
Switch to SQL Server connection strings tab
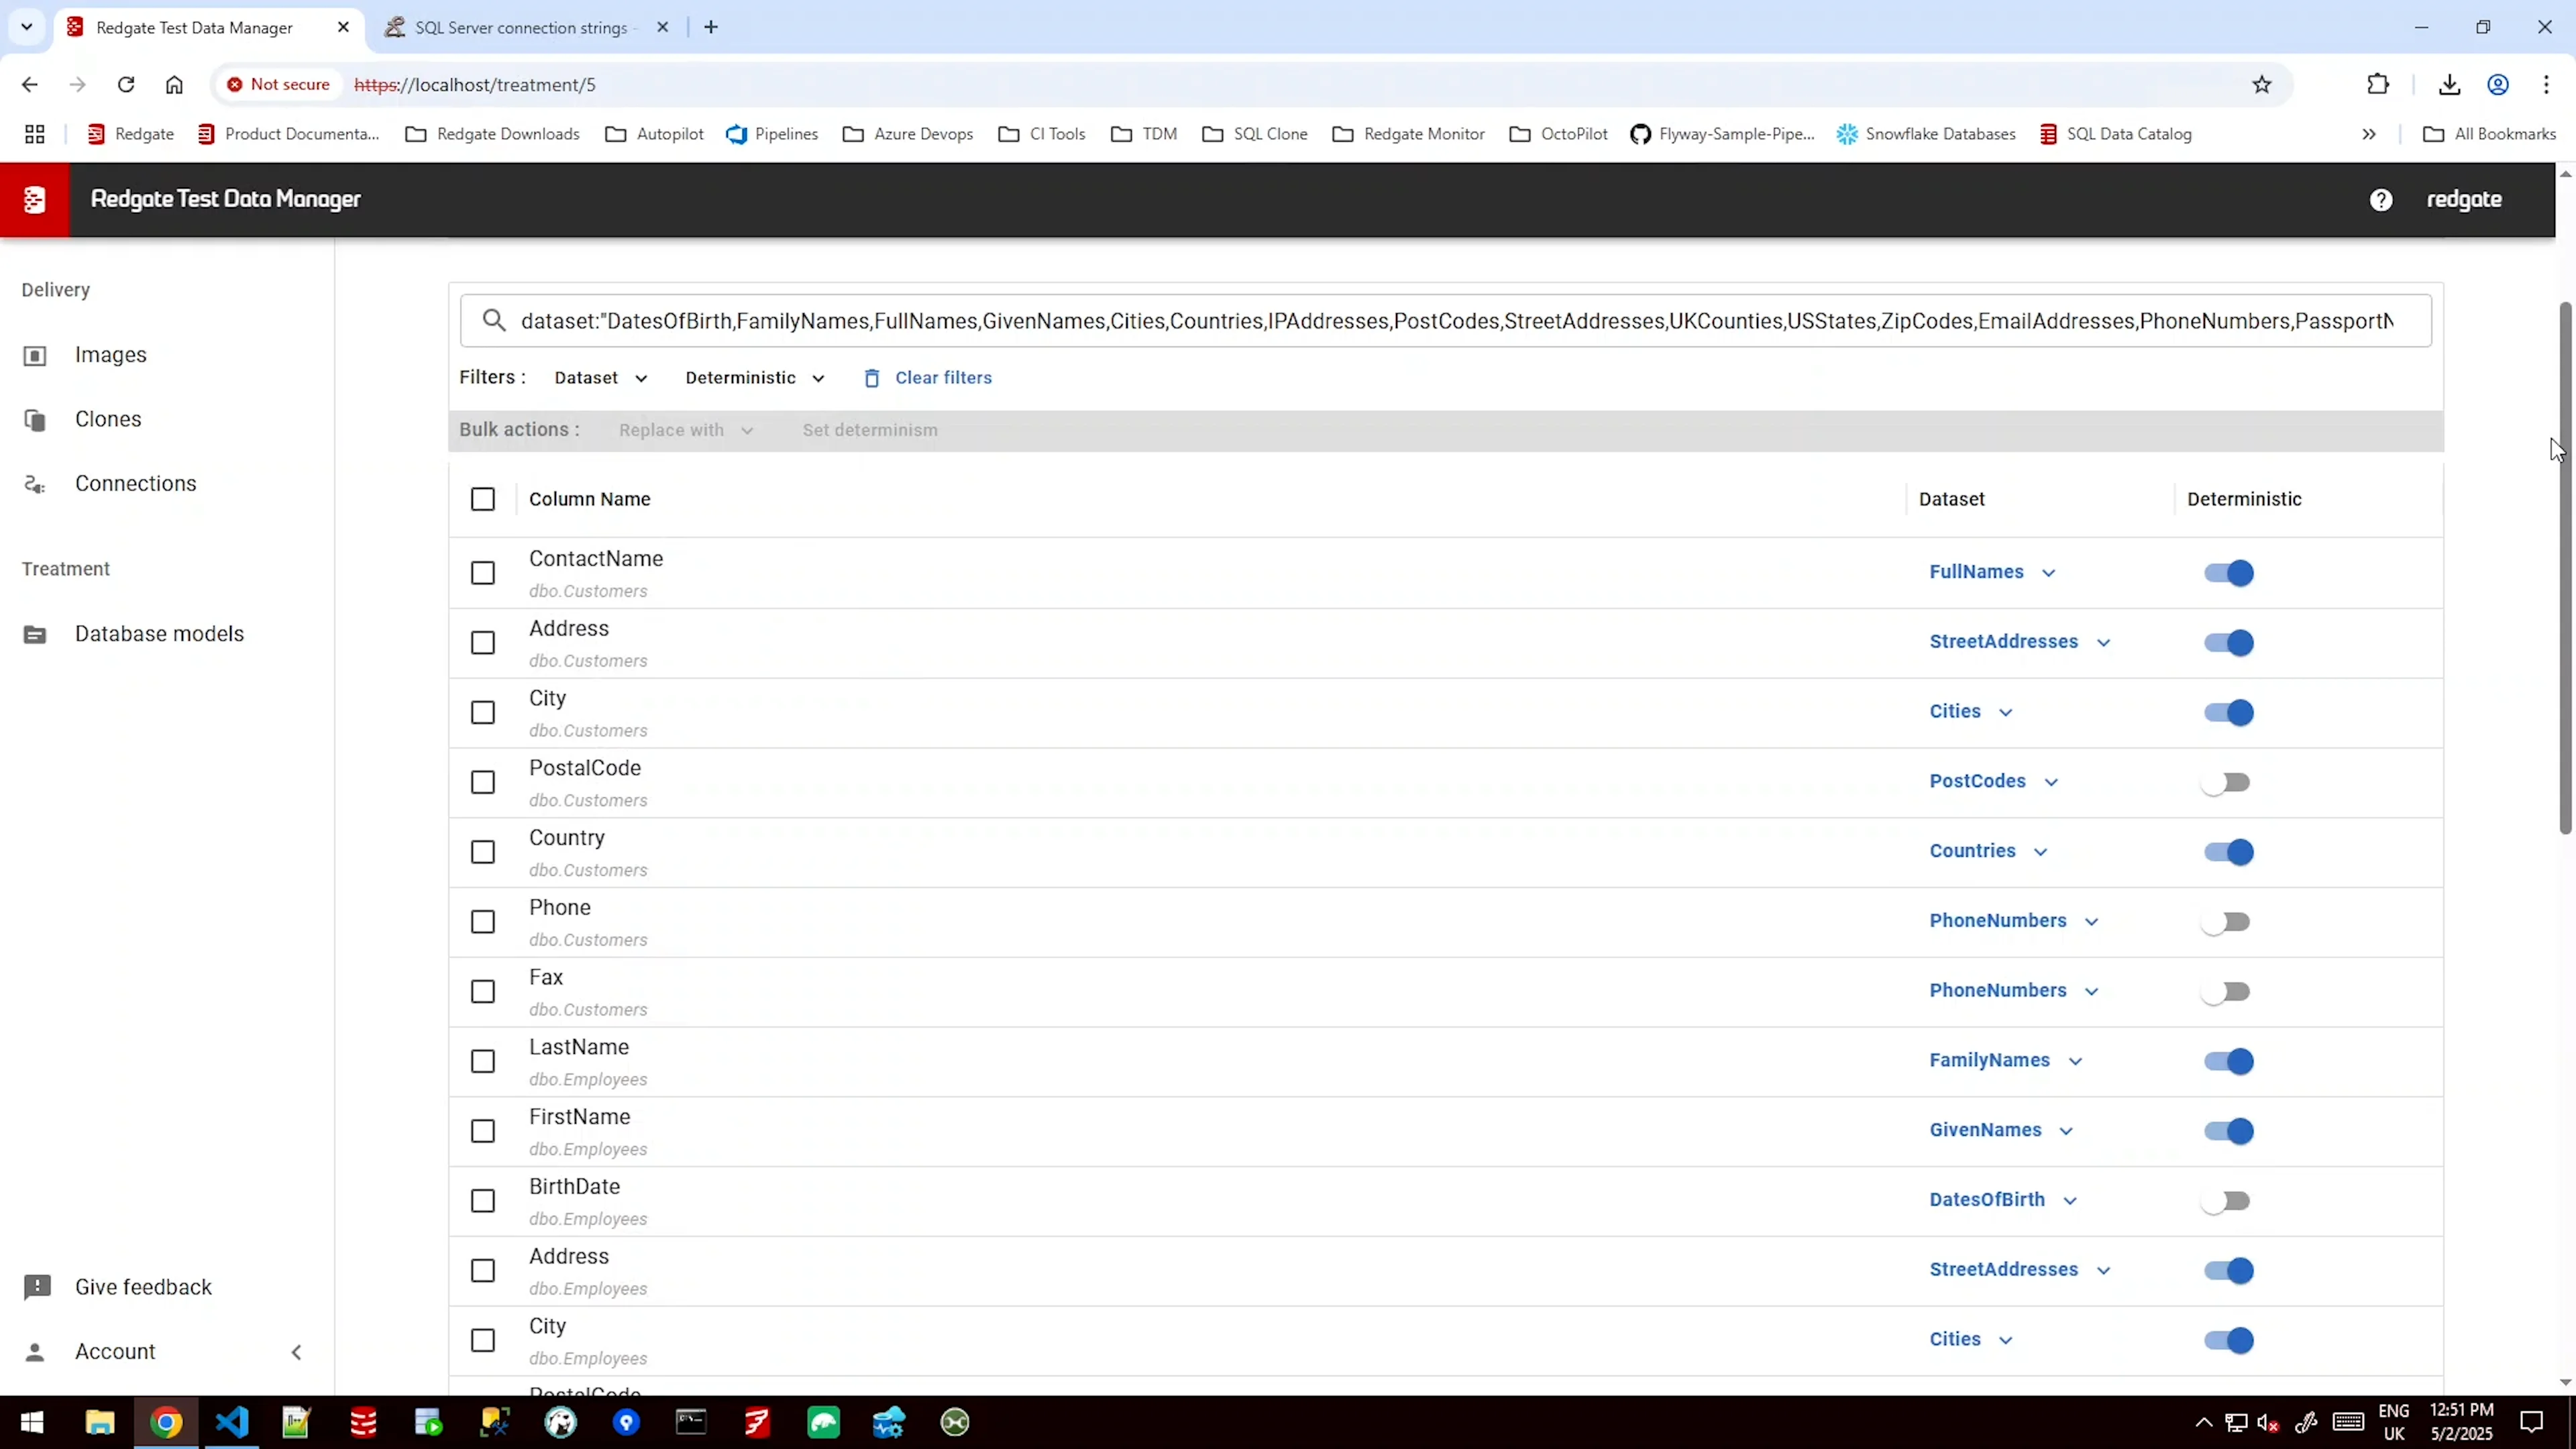pyautogui.click(x=520, y=28)
